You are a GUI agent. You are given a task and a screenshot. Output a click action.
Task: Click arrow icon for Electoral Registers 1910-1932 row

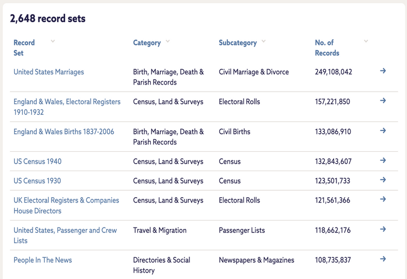(x=383, y=101)
